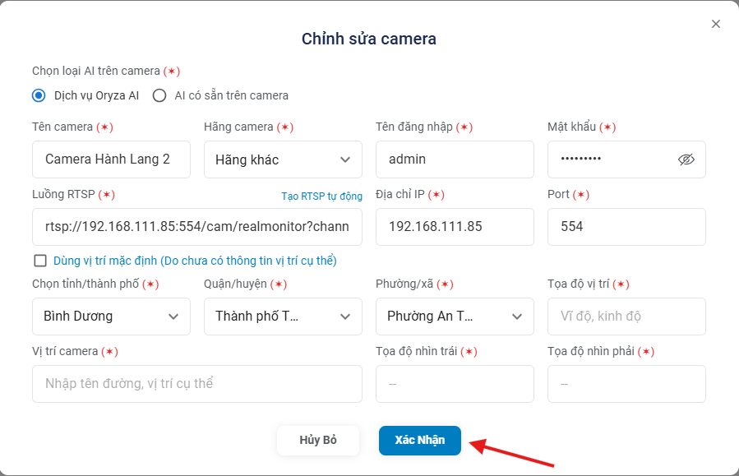Confirm with the Xác Nhận button
The width and height of the screenshot is (739, 476).
point(420,440)
